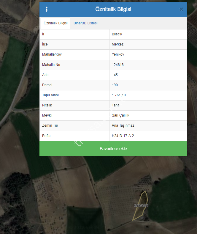Viewport: 197px width, 234px height.
Task: Select the Öznitelik Bilgisi tab
Action: point(55,23)
